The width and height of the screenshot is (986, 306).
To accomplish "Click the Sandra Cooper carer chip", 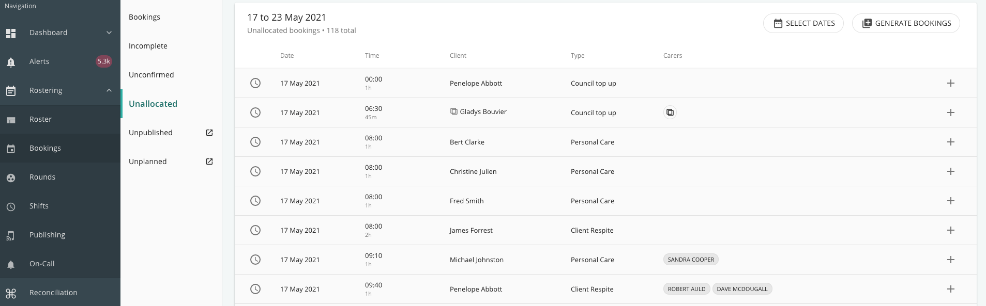I will pyautogui.click(x=691, y=260).
